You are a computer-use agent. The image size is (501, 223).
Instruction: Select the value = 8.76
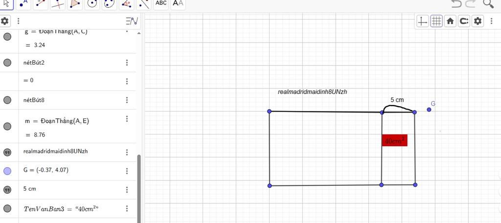[35, 135]
